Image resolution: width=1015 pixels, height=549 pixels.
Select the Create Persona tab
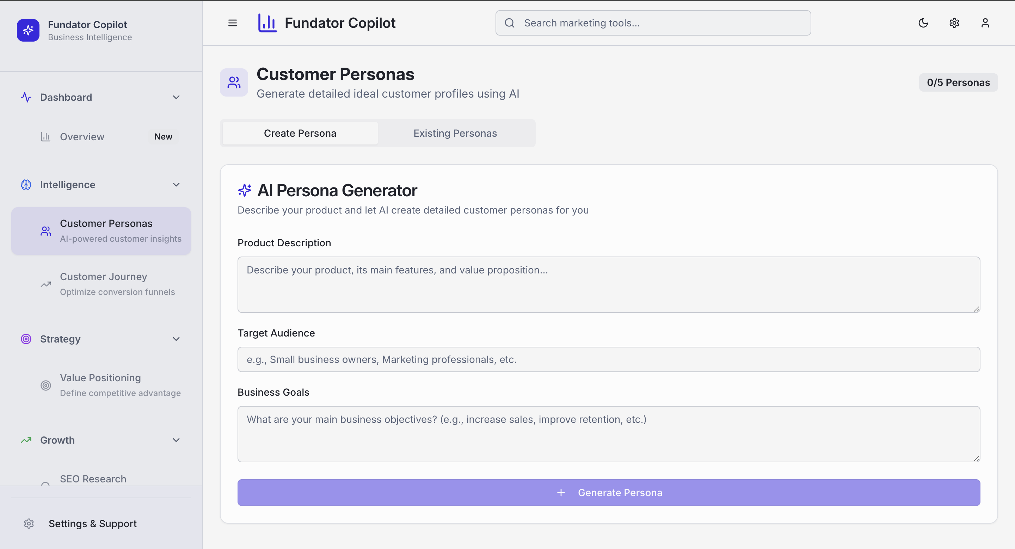(300, 133)
